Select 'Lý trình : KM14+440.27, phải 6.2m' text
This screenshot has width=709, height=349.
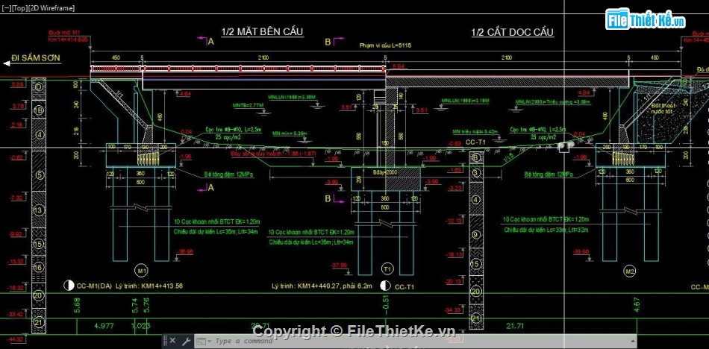(322, 286)
